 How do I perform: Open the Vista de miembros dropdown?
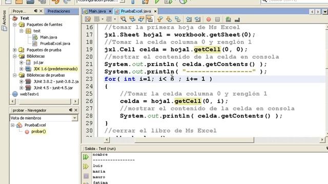pyautogui.click(x=74, y=118)
